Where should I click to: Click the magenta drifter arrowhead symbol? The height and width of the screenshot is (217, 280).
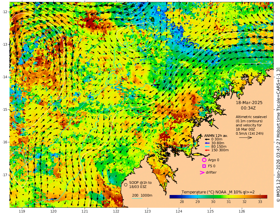202,172
